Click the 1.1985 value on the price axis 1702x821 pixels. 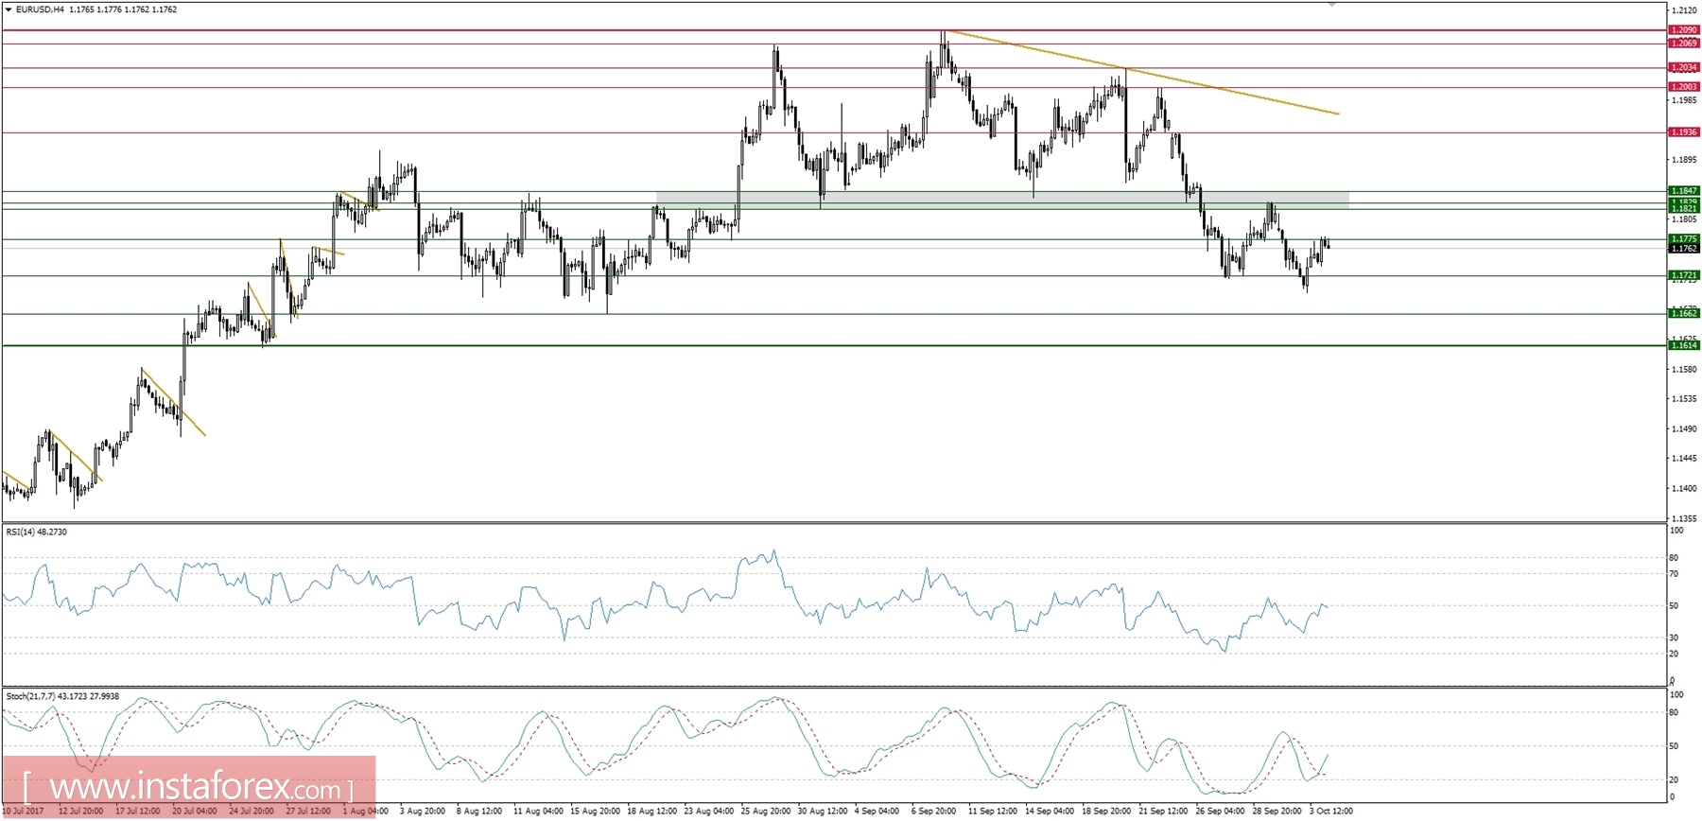pos(1683,100)
